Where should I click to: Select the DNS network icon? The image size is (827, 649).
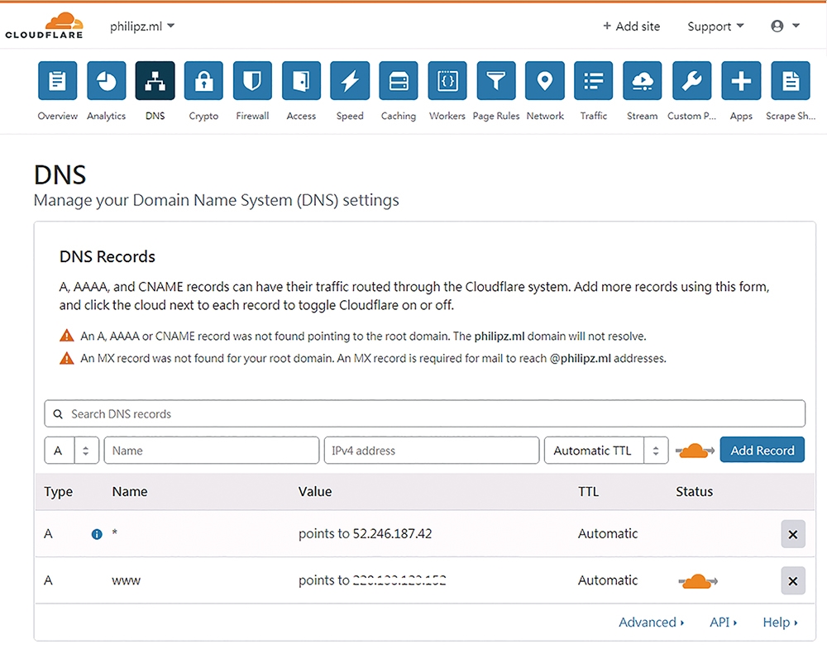point(155,81)
